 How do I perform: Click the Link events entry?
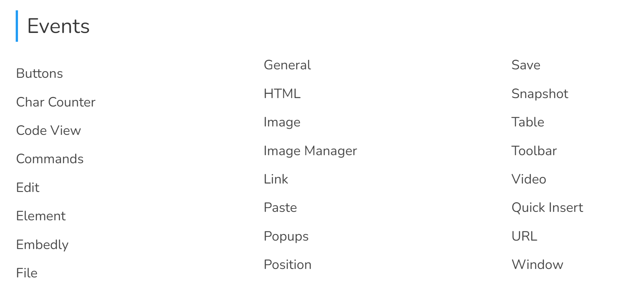[276, 179]
